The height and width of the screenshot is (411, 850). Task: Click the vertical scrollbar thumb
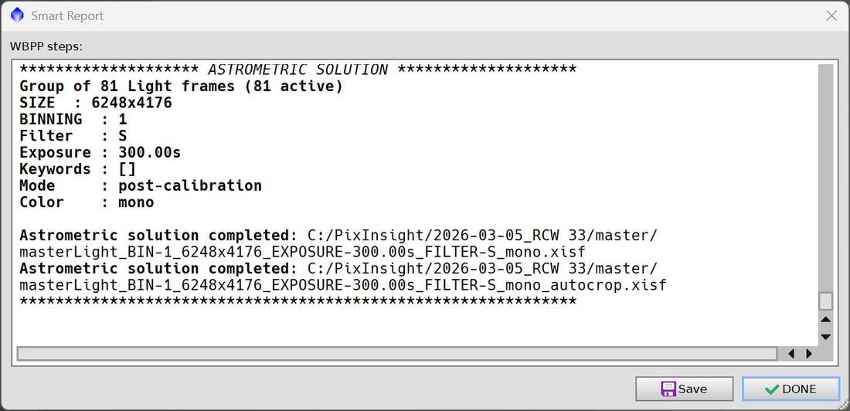coord(825,301)
